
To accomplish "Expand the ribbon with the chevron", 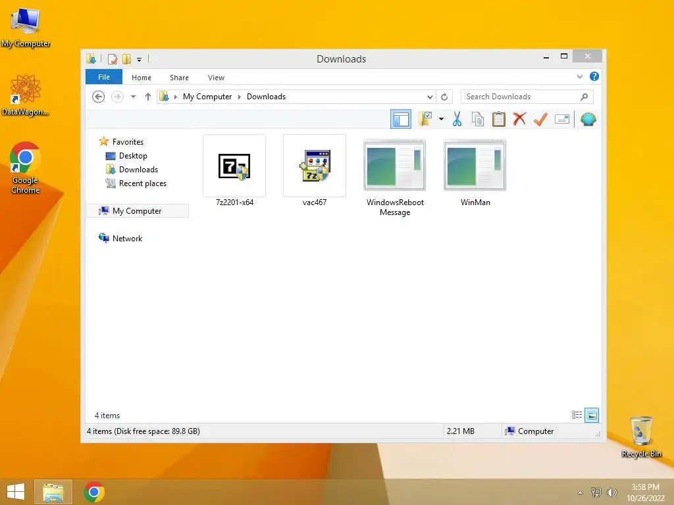I will click(x=579, y=76).
